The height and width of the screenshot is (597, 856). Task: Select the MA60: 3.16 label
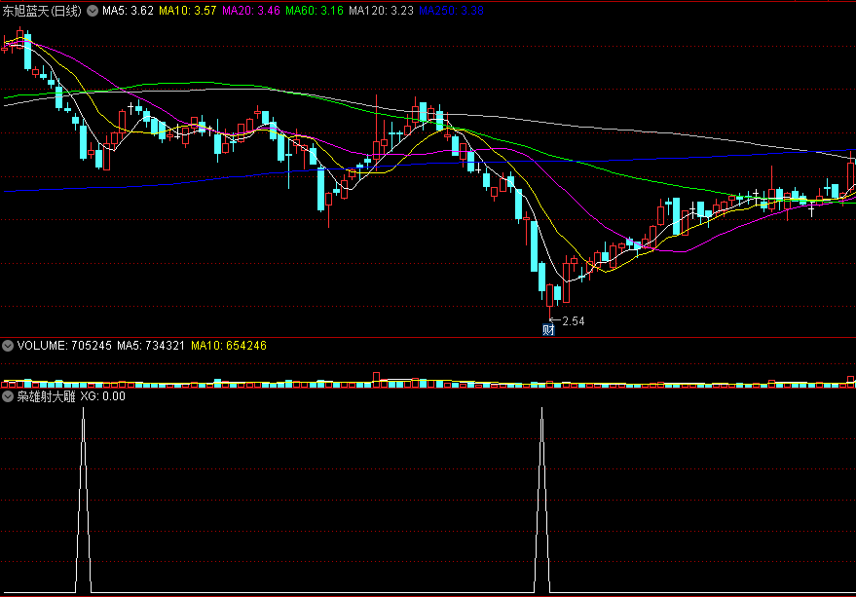point(315,11)
